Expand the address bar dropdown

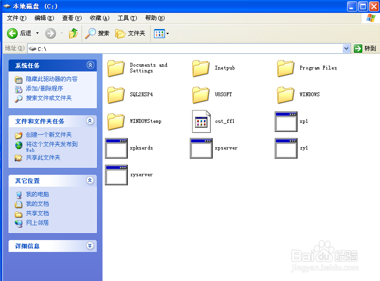pyautogui.click(x=347, y=49)
